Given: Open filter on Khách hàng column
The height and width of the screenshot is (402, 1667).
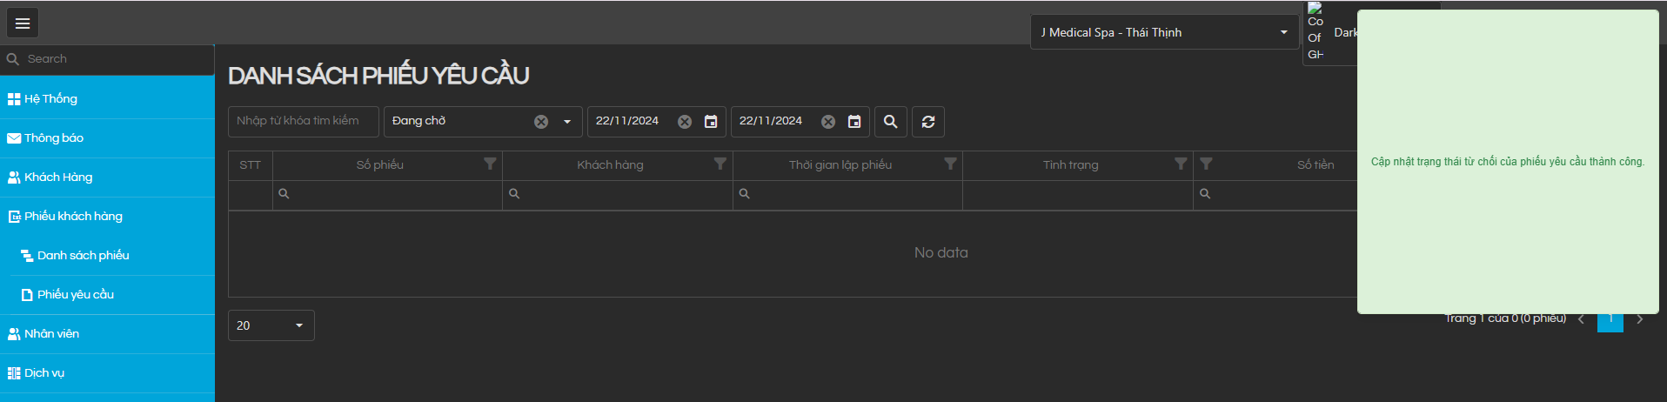Looking at the screenshot, I should point(720,164).
